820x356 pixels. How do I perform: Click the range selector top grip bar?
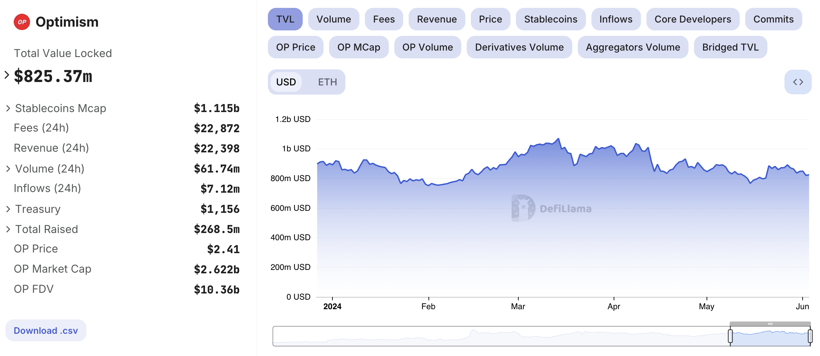pyautogui.click(x=770, y=324)
